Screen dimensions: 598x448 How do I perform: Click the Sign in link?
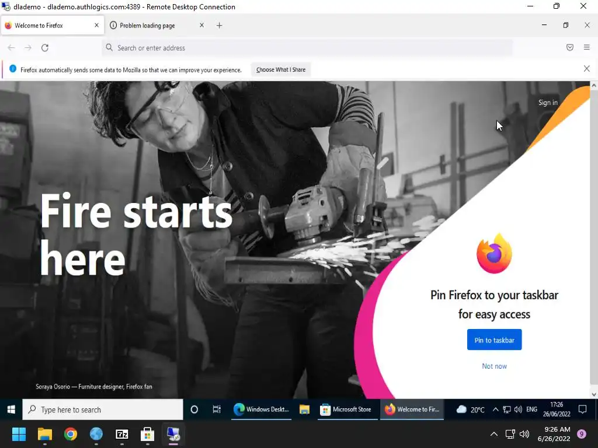[548, 103]
